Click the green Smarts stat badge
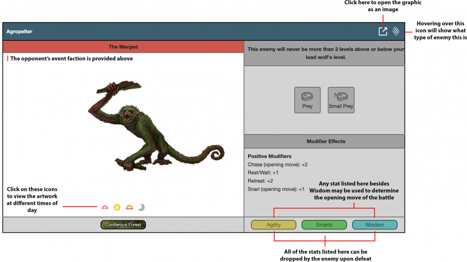467x262 pixels. point(324,225)
